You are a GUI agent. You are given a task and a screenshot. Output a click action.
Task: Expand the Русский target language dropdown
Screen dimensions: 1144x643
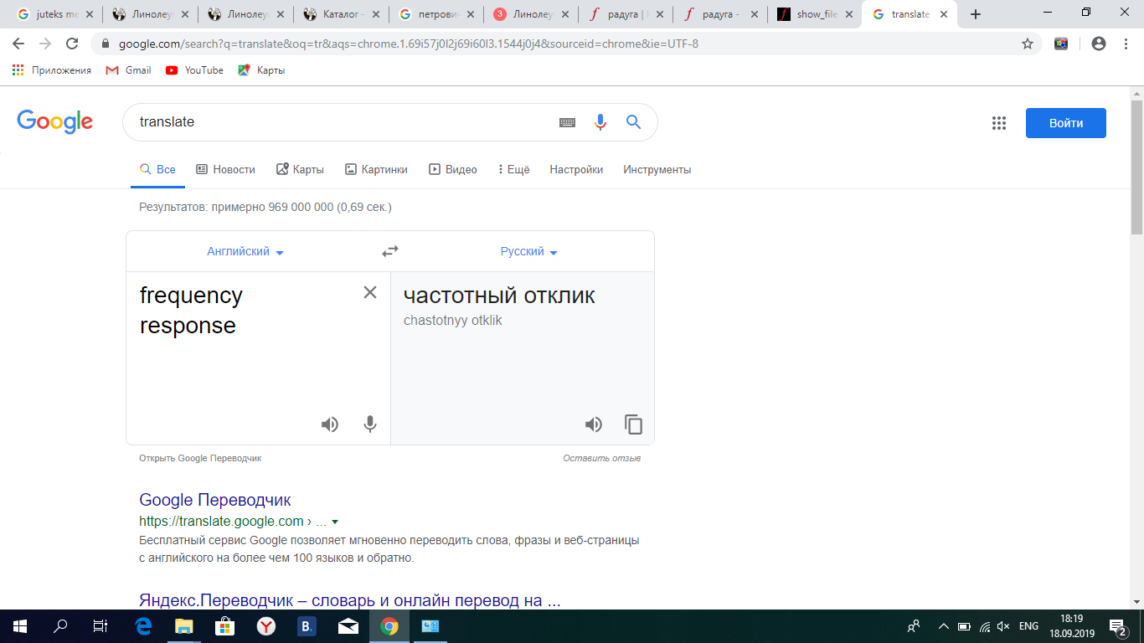click(x=528, y=252)
